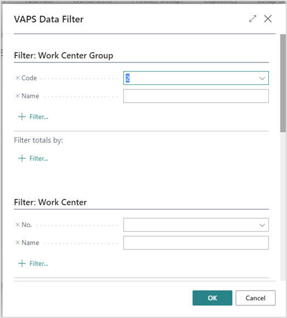Close the VAPS Data Filter dialog
The width and height of the screenshot is (287, 318).
tap(268, 19)
